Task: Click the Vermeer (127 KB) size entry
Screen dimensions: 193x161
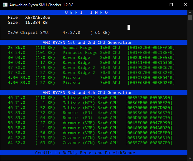Action: point(45,123)
